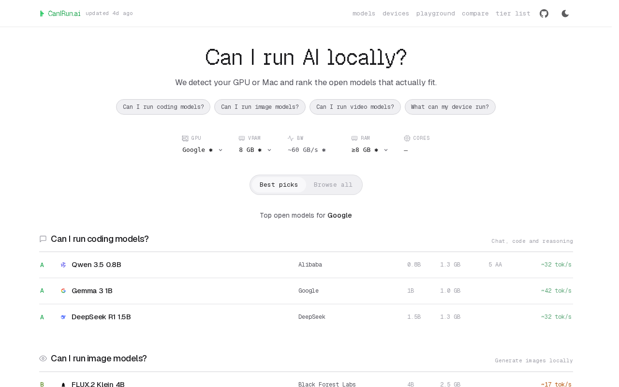
Task: Click the ~17 tok/s speed value
Action: click(556, 385)
